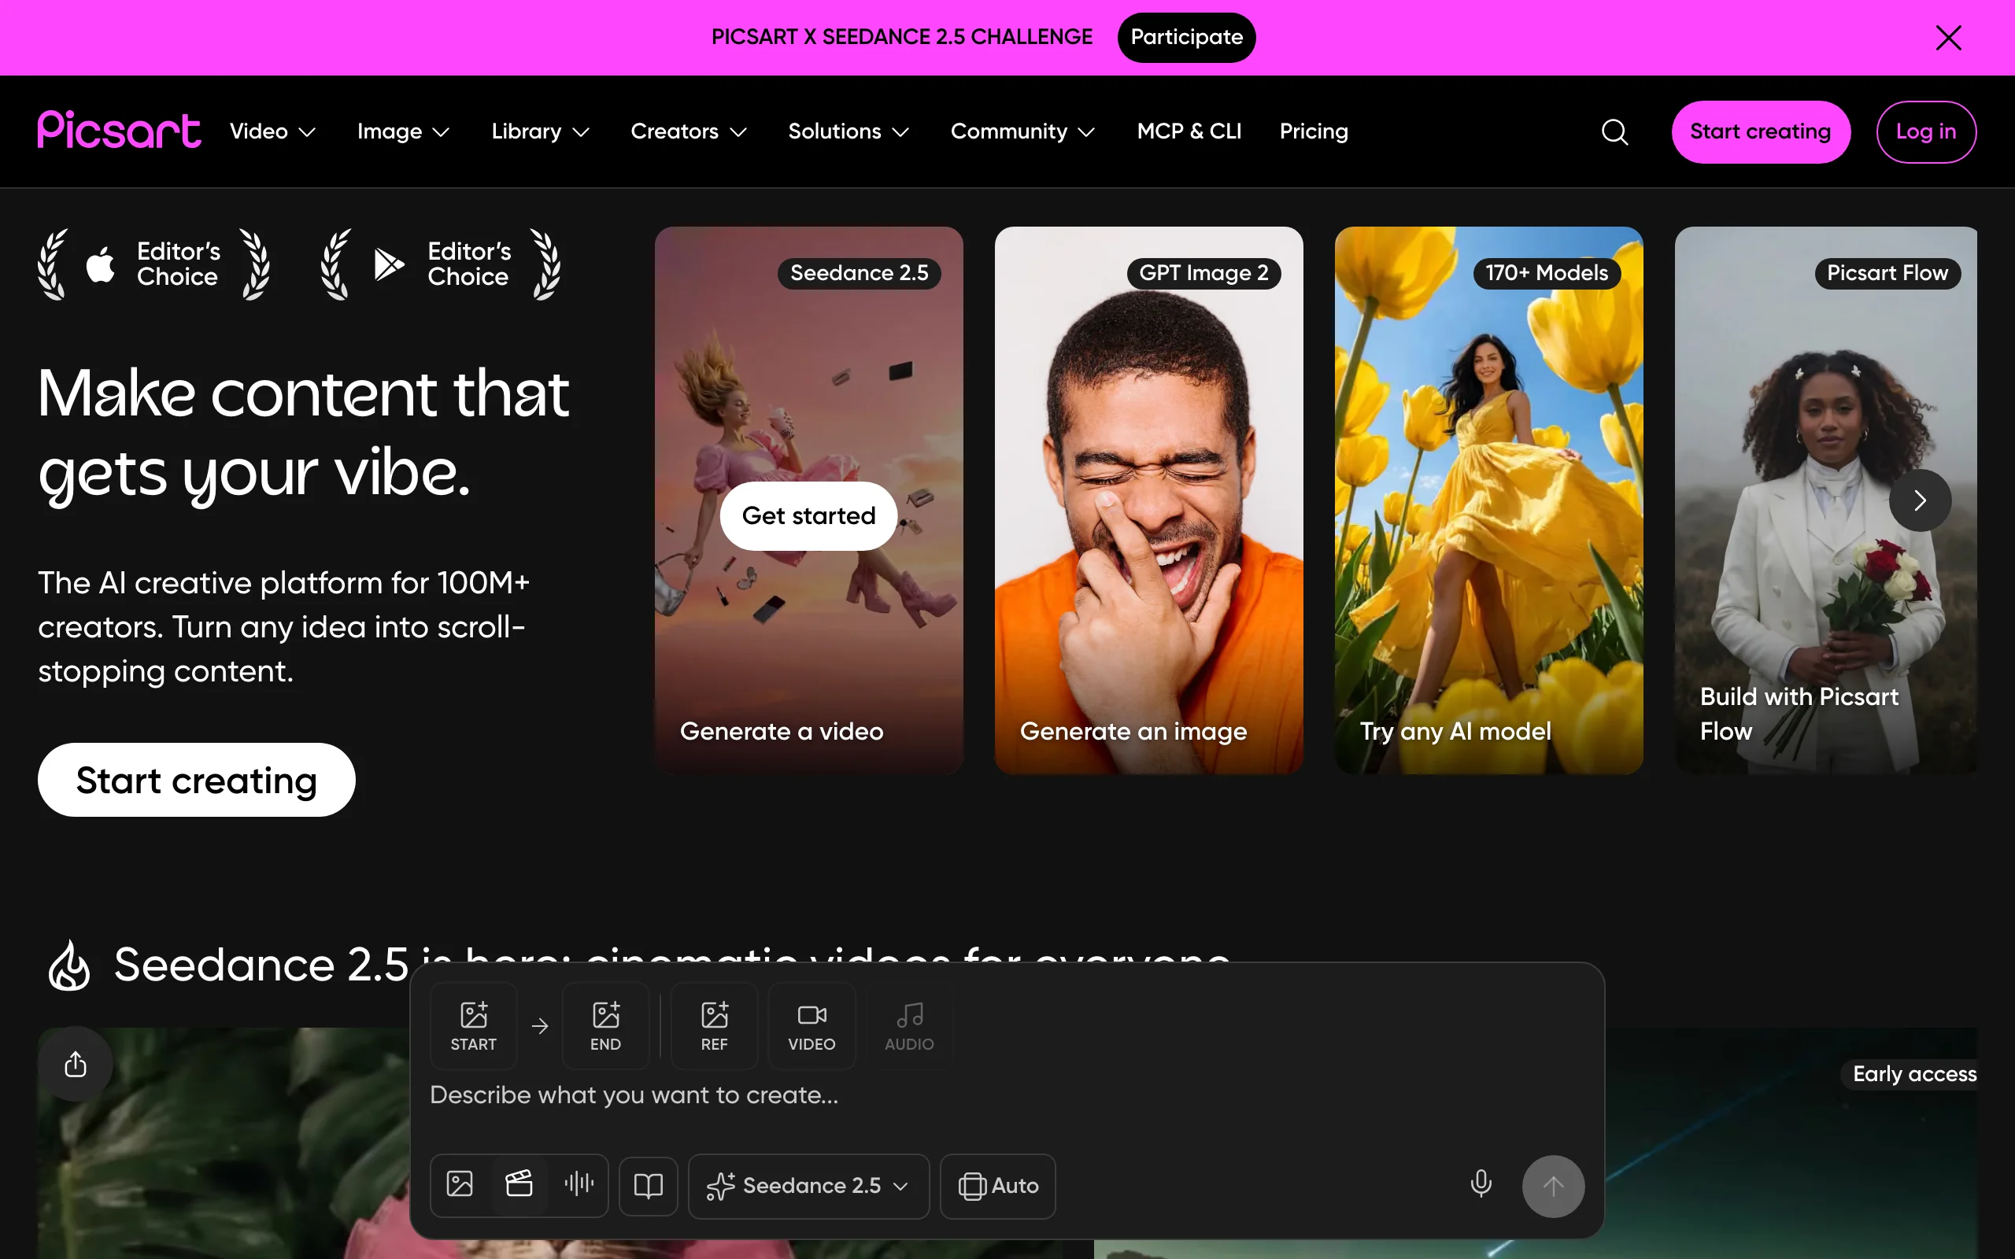
Task: Click the Log in button
Action: (x=1926, y=131)
